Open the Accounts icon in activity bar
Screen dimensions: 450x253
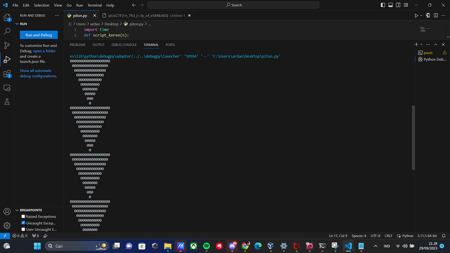tap(7, 211)
